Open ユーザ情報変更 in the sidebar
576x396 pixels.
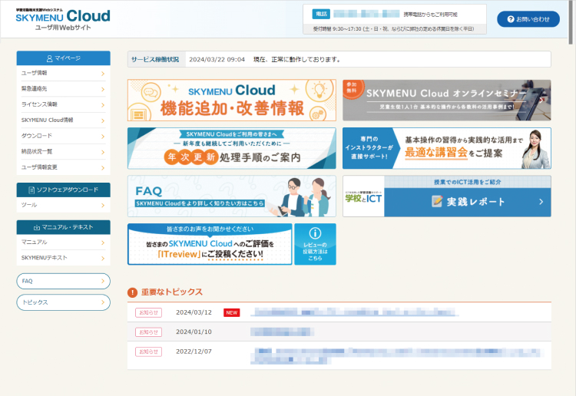pyautogui.click(x=63, y=167)
